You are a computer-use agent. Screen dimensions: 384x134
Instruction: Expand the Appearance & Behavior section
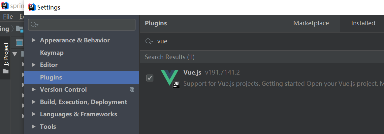(33, 40)
